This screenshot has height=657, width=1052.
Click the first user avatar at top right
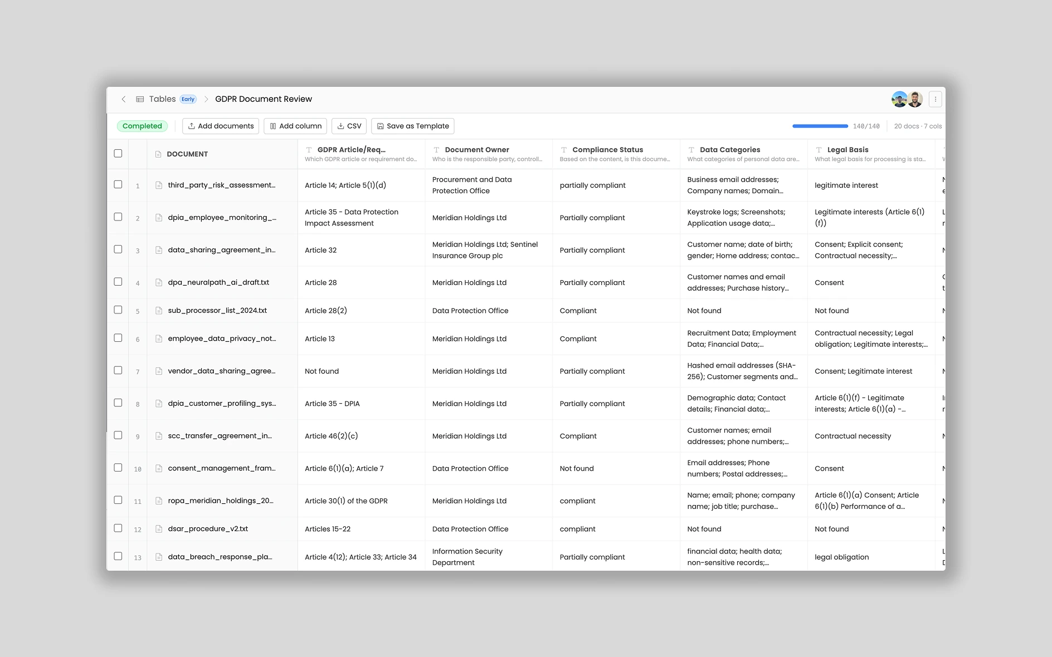(x=899, y=99)
